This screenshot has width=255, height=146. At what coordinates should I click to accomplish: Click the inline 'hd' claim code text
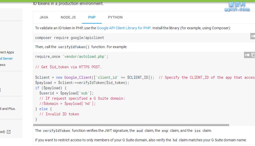pos(175,140)
